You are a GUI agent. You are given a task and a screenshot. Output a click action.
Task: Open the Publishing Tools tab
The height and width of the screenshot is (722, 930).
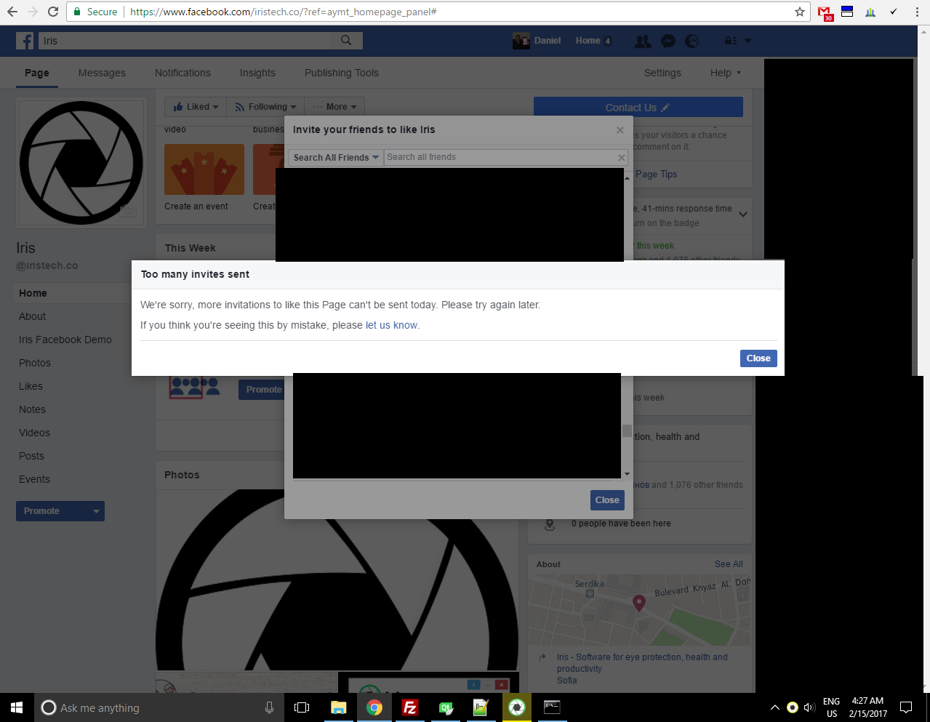tap(341, 73)
